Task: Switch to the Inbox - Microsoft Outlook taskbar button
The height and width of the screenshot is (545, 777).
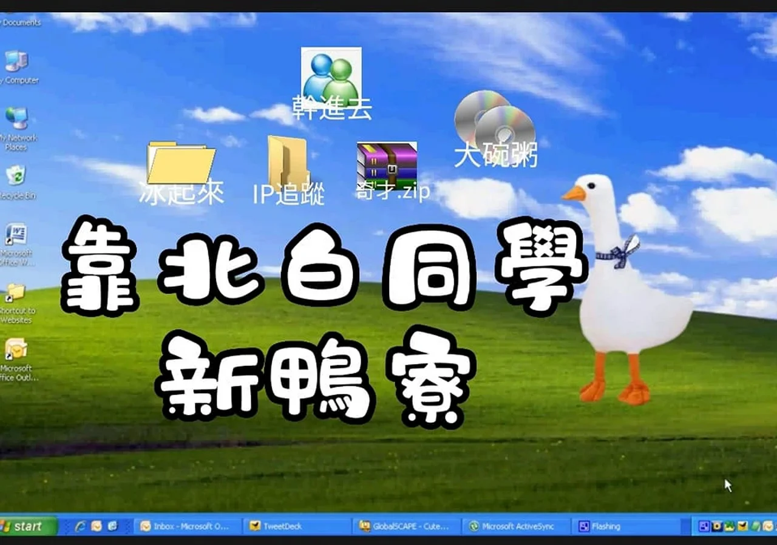Action: [x=188, y=526]
